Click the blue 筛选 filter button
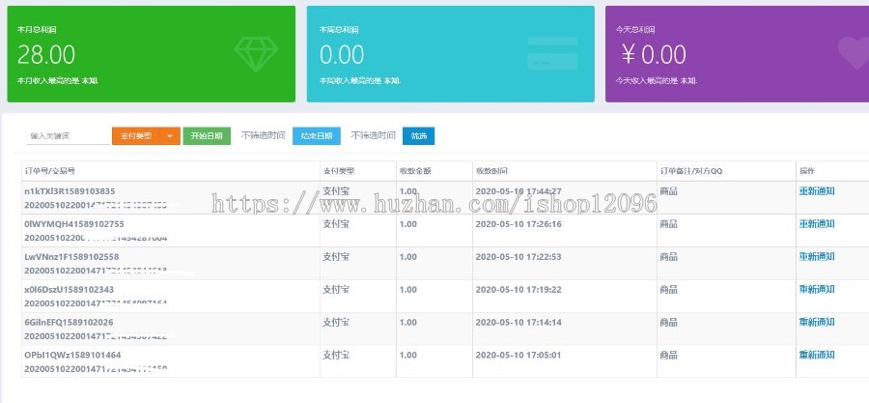The height and width of the screenshot is (403, 869). (418, 136)
